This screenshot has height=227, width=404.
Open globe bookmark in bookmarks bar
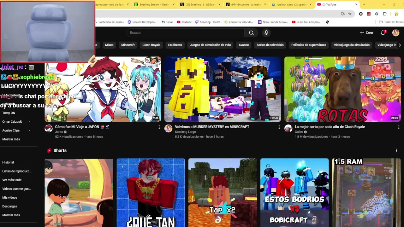click(x=327, y=22)
